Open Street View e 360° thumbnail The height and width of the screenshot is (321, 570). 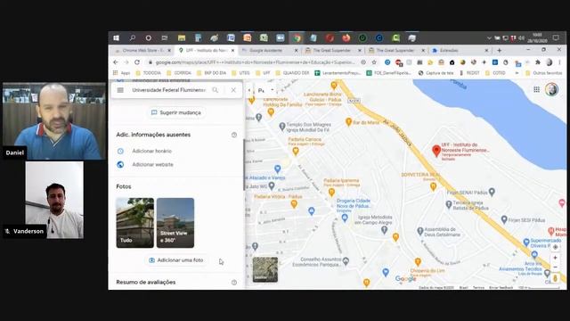point(175,223)
